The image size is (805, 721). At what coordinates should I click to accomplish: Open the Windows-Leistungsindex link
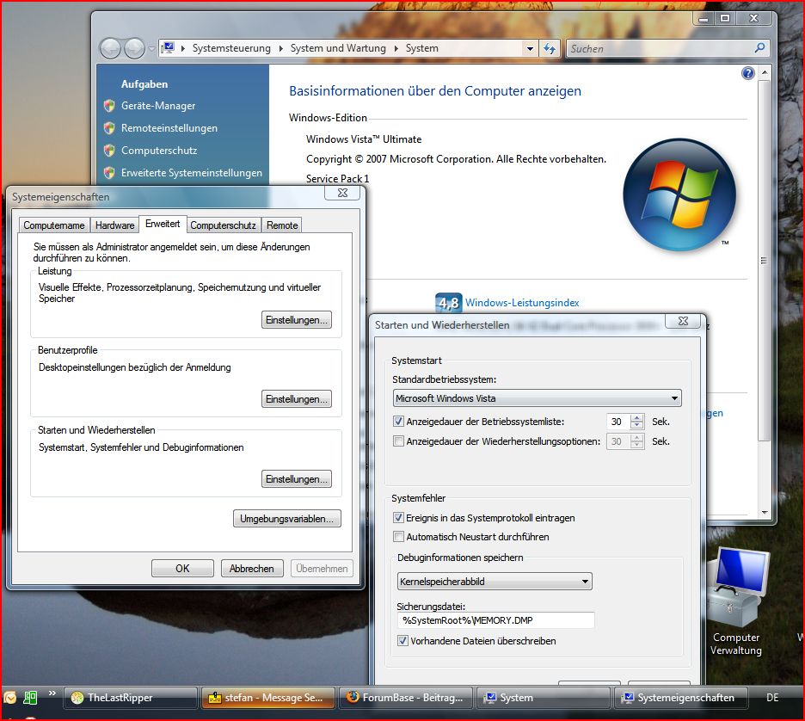click(x=522, y=303)
